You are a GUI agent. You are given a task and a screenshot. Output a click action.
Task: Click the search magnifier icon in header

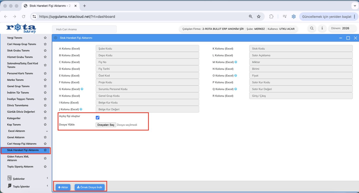tap(312, 29)
